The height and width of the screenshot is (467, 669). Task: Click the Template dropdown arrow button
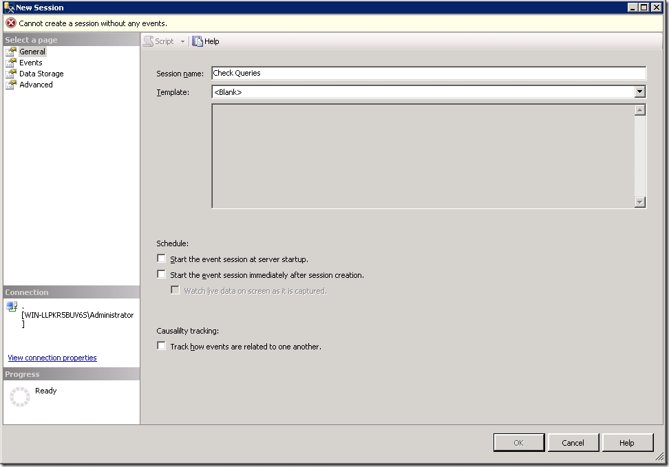click(639, 91)
